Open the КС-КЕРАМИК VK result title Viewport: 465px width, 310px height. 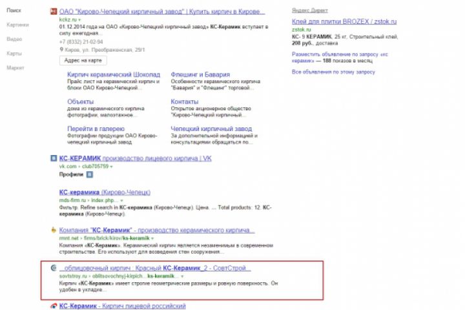click(135, 158)
